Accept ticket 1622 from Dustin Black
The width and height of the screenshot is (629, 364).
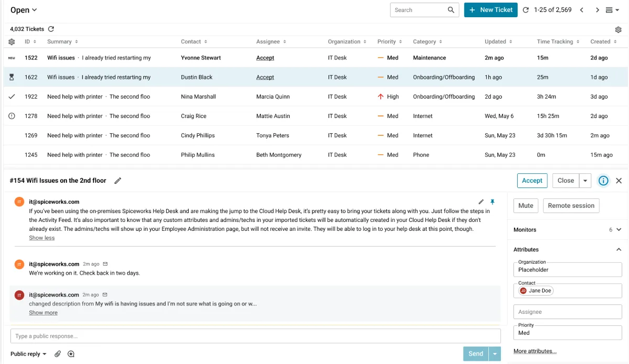(x=265, y=77)
